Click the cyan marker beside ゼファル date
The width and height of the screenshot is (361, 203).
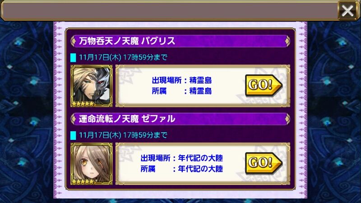[x=73, y=135]
